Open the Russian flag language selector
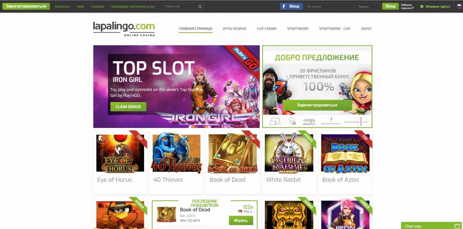The width and height of the screenshot is (463, 229). pyautogui.click(x=459, y=6)
